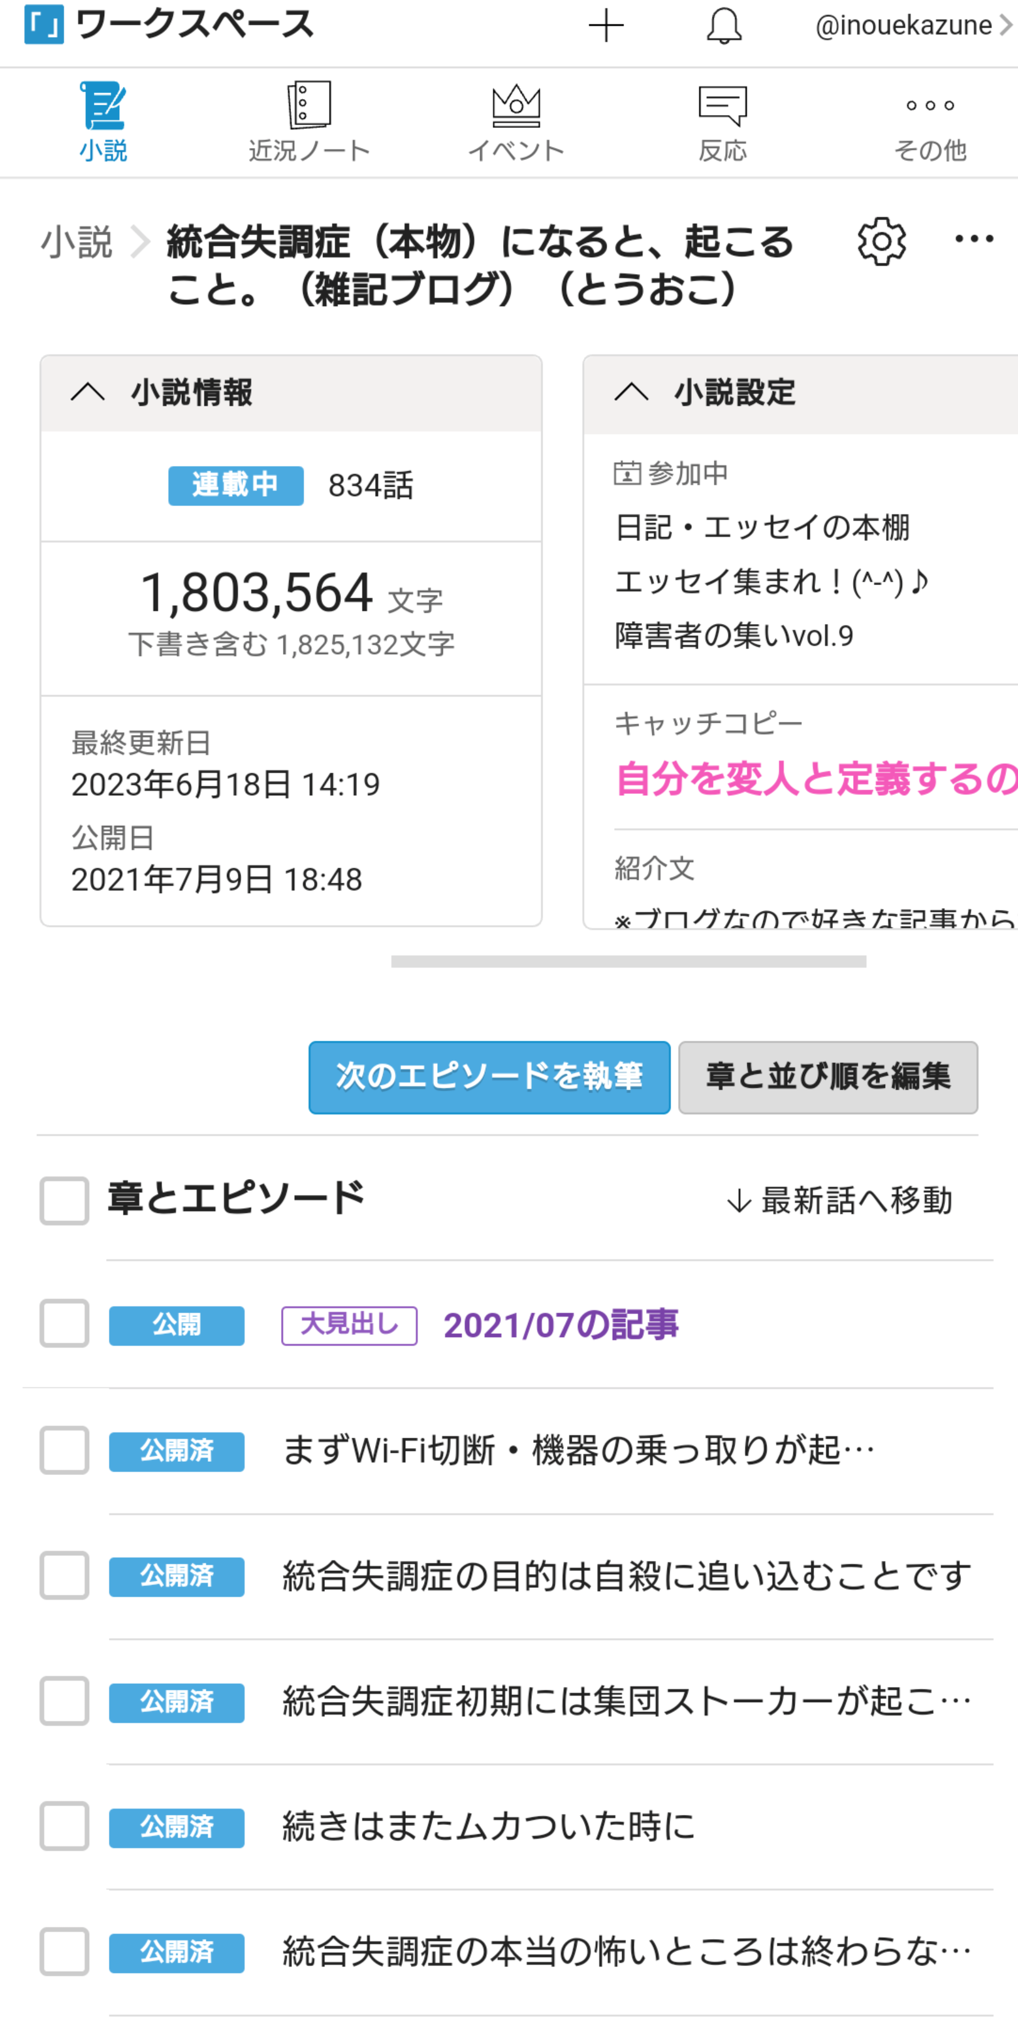Tap the plus icon to create new
This screenshot has height=2025, width=1018.
[606, 26]
